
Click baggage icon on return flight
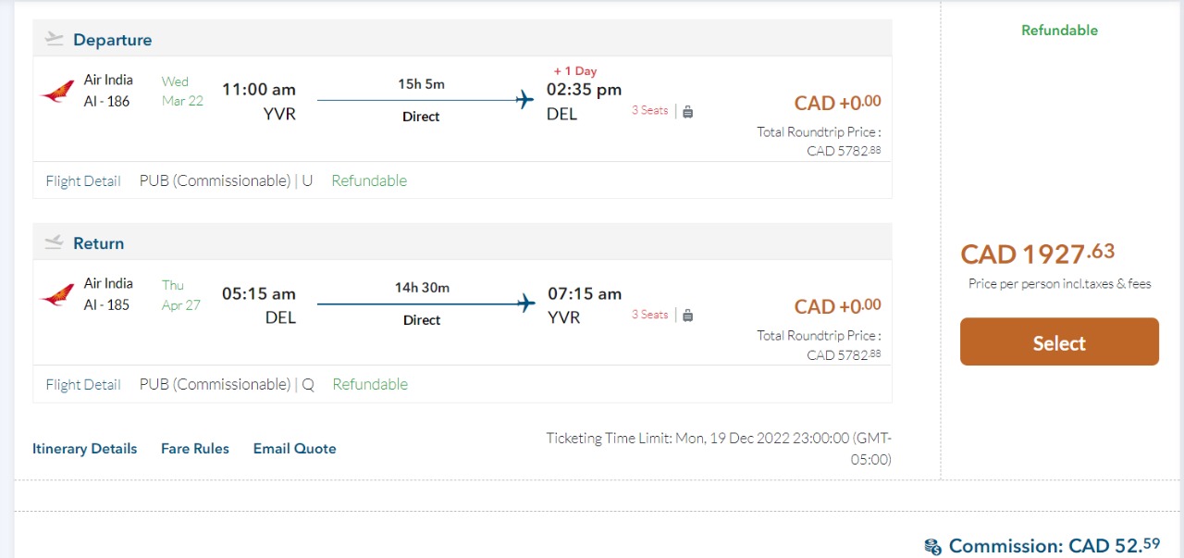(x=688, y=316)
